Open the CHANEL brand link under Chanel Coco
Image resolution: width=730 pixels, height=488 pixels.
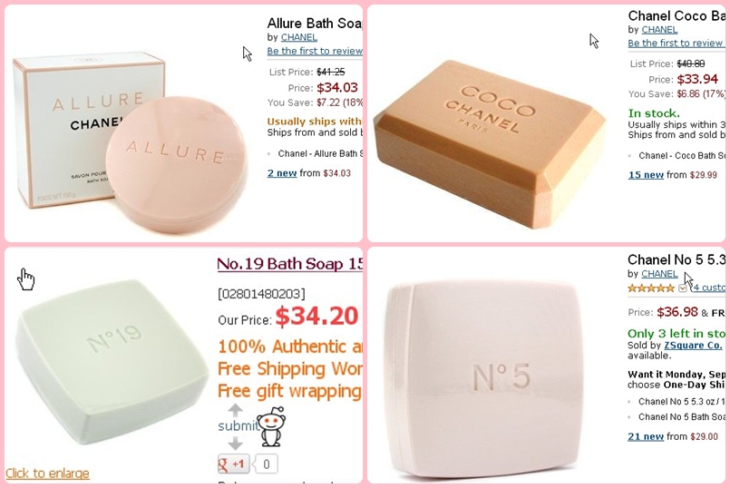(x=659, y=30)
